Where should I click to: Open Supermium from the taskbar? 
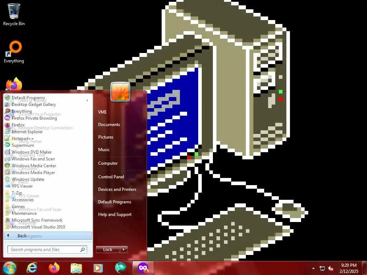tap(120, 268)
